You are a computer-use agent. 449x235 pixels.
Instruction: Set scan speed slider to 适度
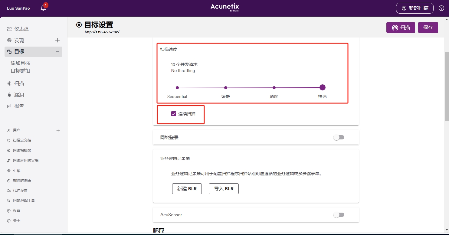click(274, 88)
